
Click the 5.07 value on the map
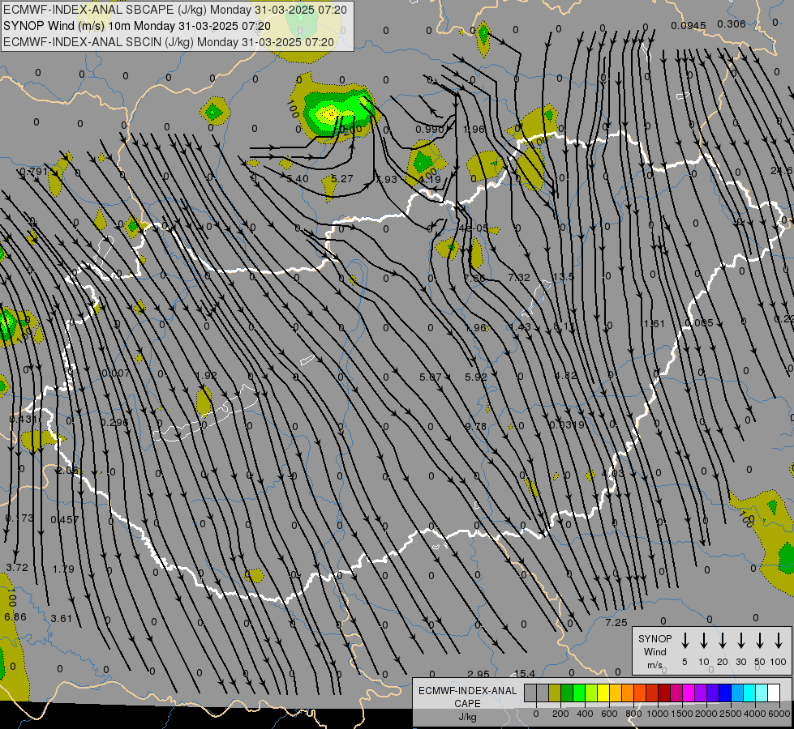coord(431,377)
